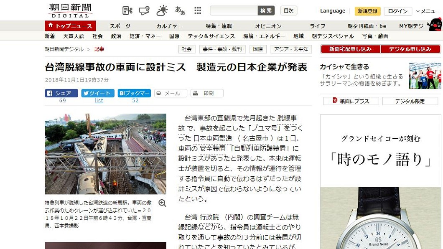The image size is (443, 249).
Task: Open the カイシャで生きる promo link
Action: pyautogui.click(x=344, y=67)
